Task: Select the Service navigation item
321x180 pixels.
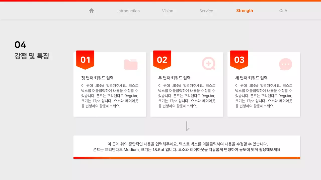Action: point(206,11)
